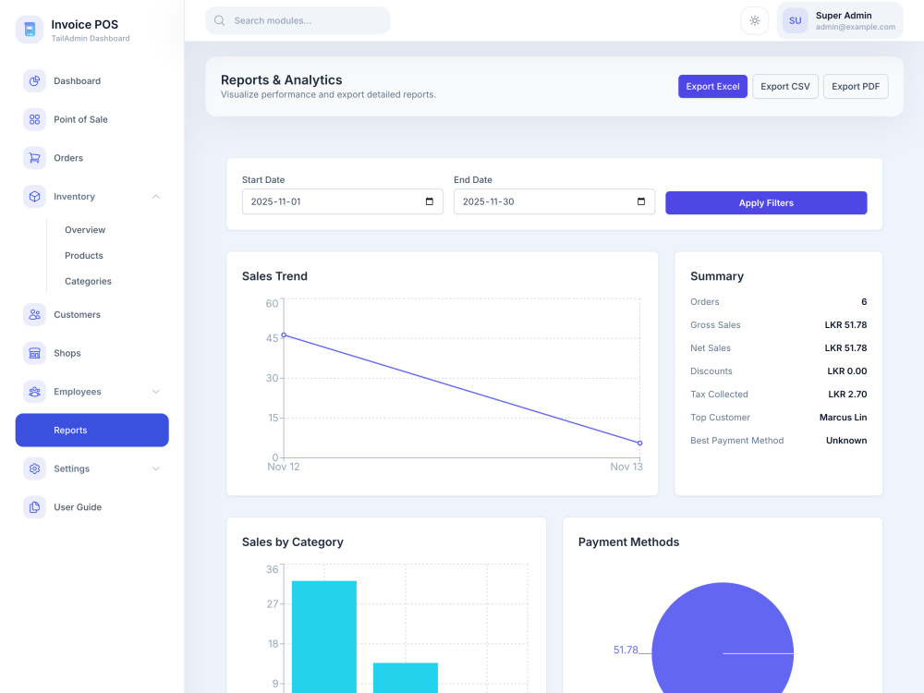Click the tallest bar in Sales by Category
The image size is (924, 693).
point(324,637)
